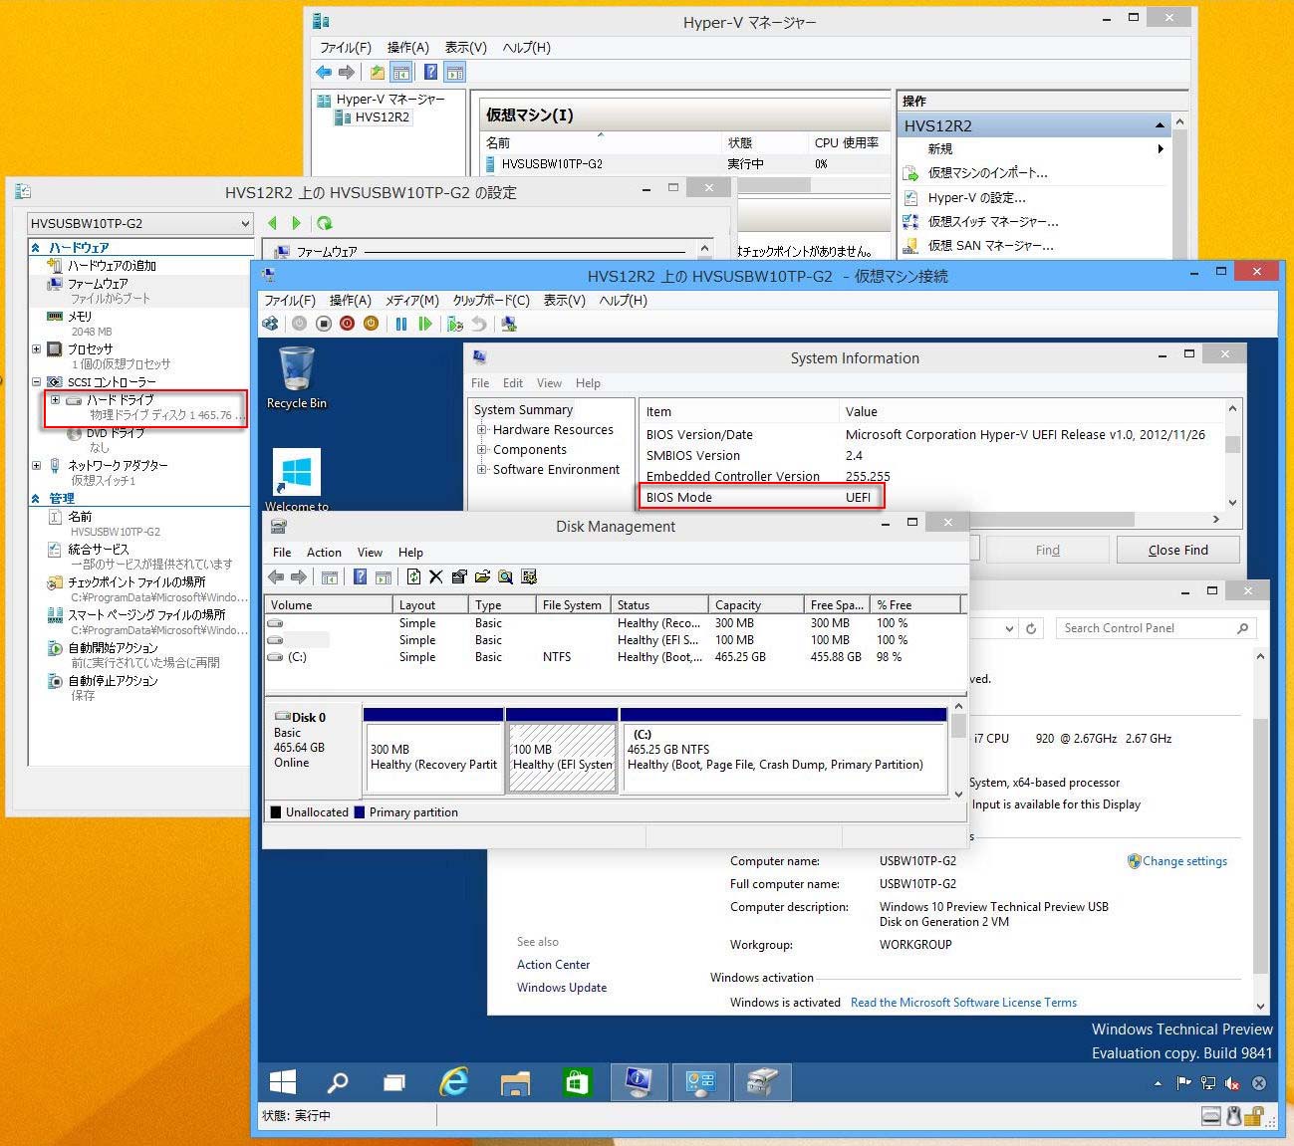
Task: Select the 100 MB EFI System partition block
Action: pos(562,757)
